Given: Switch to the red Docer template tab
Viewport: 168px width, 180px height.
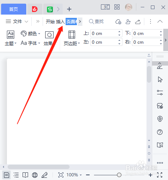Looking at the screenshot, I should point(35,9).
